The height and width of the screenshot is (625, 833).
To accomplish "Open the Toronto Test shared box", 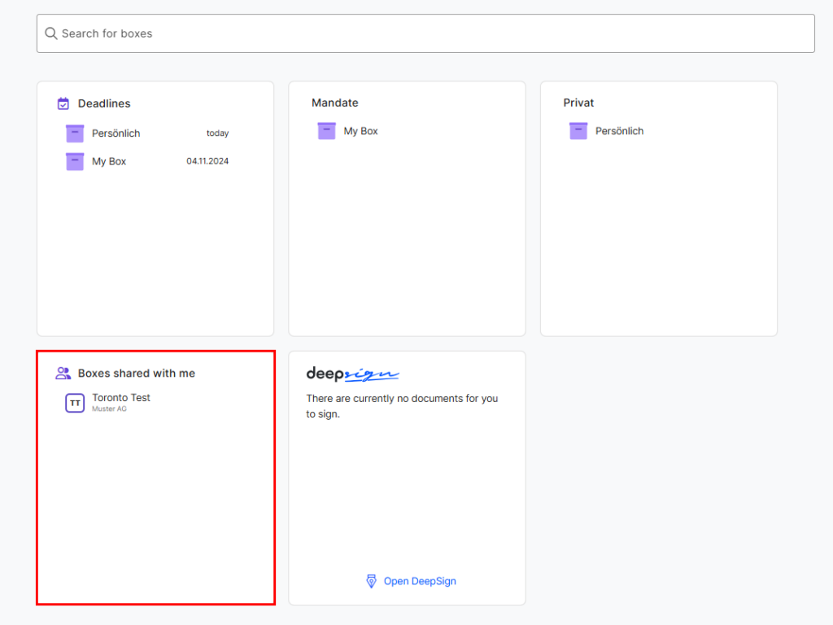I will (120, 397).
